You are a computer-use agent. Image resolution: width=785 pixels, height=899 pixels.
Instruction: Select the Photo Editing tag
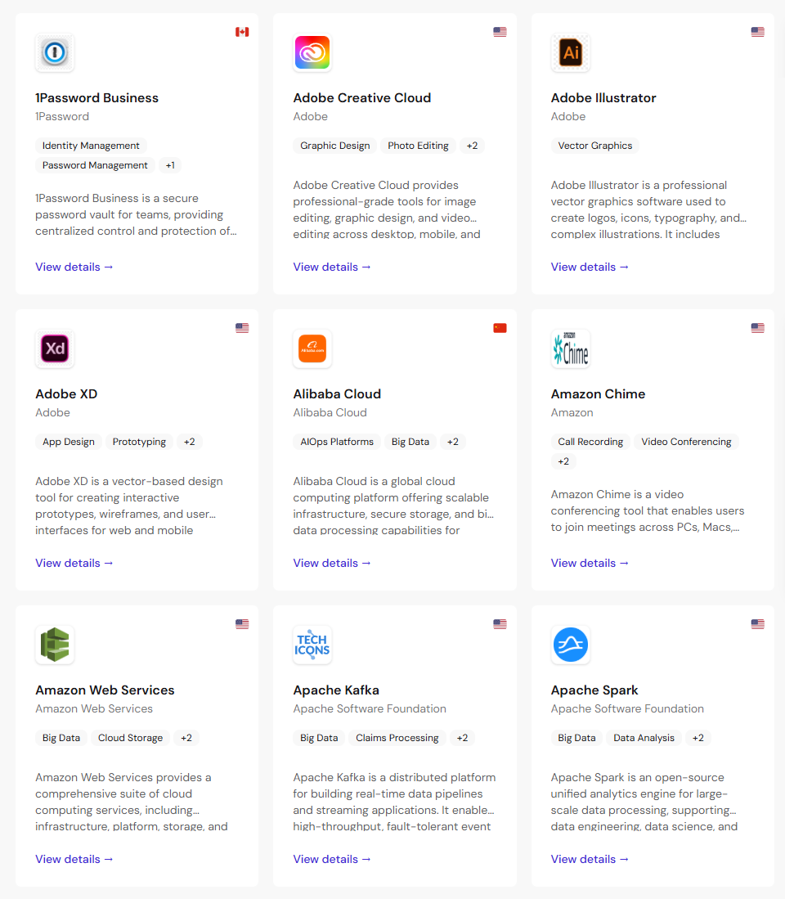click(x=419, y=146)
